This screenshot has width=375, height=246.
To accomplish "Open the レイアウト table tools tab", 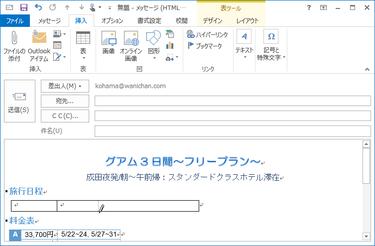I will [248, 21].
